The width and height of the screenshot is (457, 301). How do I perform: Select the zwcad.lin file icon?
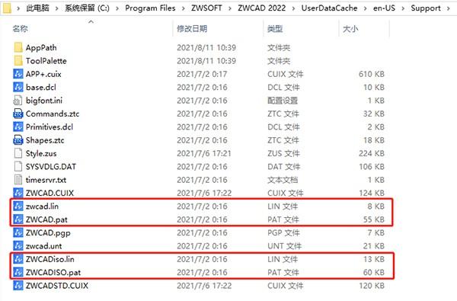tap(18, 207)
